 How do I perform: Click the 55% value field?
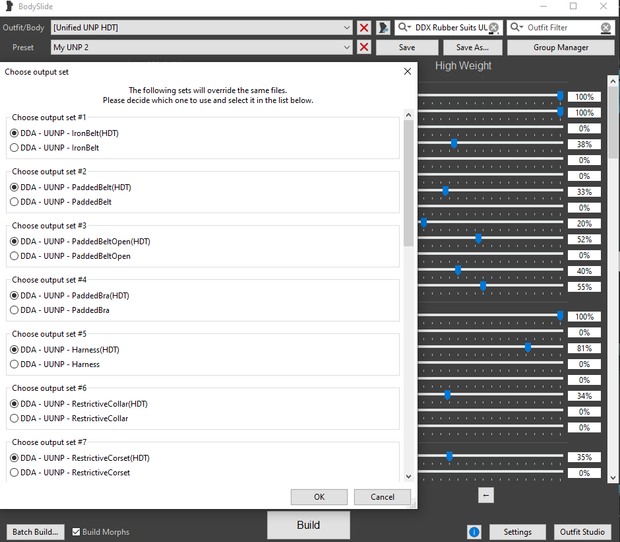584,287
